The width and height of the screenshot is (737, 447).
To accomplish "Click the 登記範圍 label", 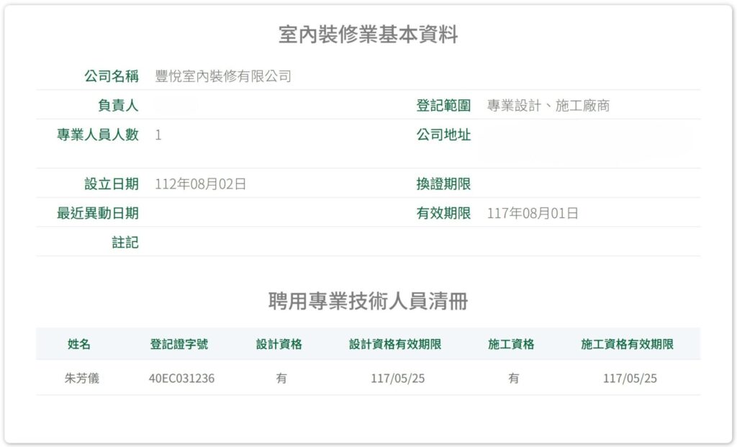I will tap(443, 105).
